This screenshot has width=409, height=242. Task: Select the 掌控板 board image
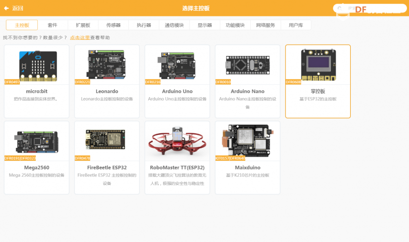click(x=318, y=65)
